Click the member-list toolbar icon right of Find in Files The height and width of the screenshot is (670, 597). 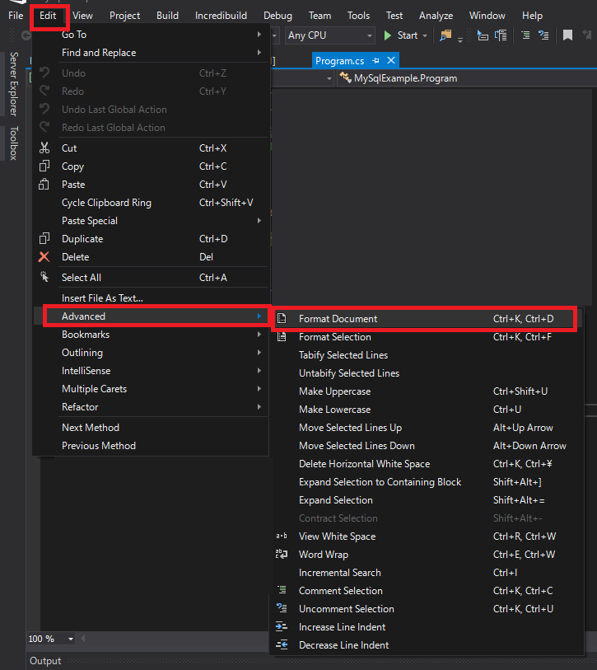pyautogui.click(x=482, y=35)
